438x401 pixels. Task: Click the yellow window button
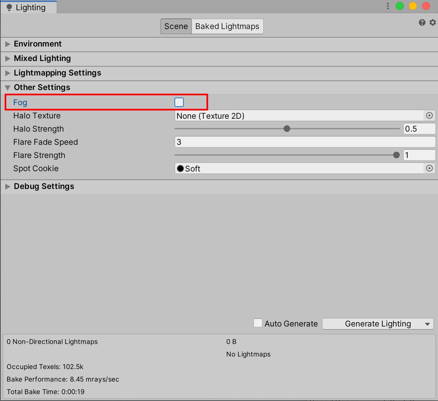413,6
